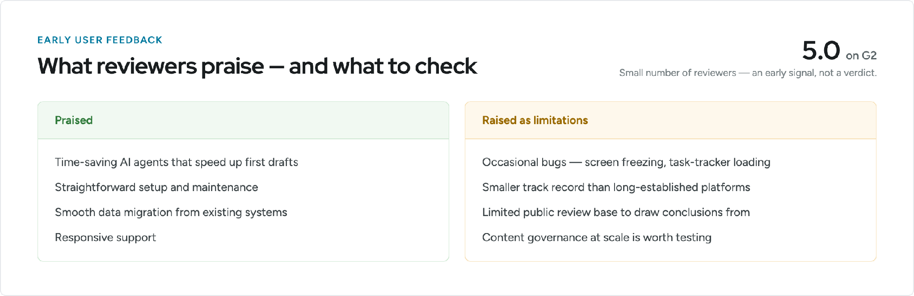Screen dimensions: 914x296
Task: Click the 'Responsive support' item
Action: [105, 237]
